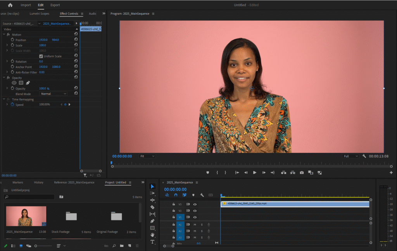Screen dimensions: 397x251
Task: Export frame with camera icon
Action: point(302,173)
